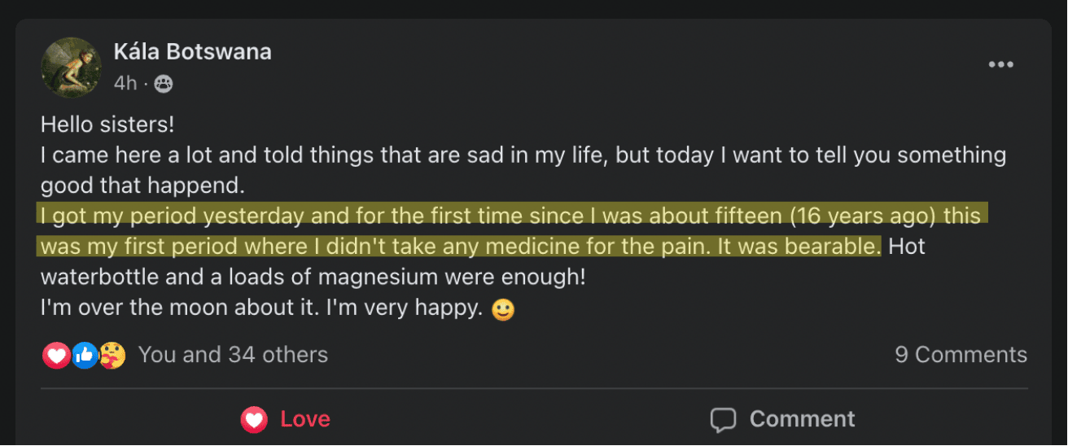Open the "You and 34 others" reactions list
This screenshot has height=446, width=1068.
tap(233, 355)
